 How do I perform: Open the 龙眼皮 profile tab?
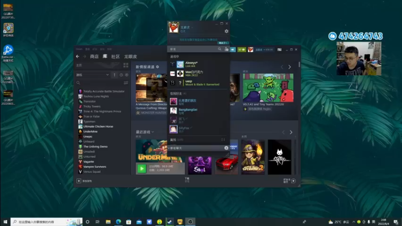point(130,56)
